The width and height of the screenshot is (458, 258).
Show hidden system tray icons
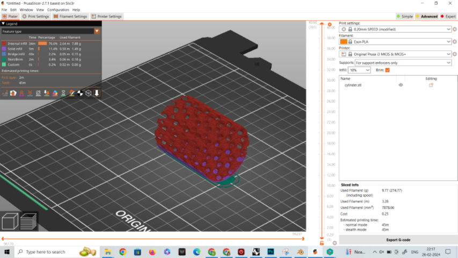[374, 252]
